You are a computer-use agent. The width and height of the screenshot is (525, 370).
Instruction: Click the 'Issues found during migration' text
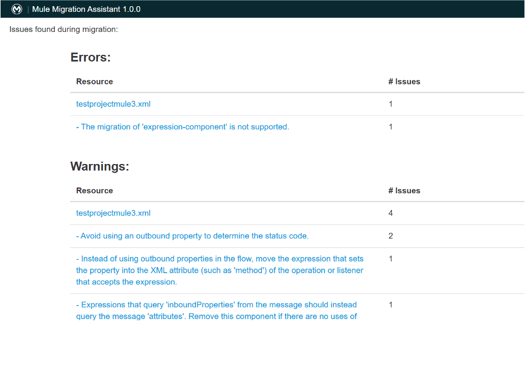click(64, 29)
